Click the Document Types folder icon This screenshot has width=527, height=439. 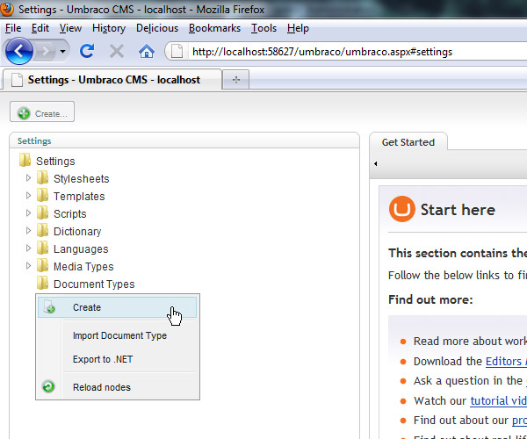(x=43, y=283)
